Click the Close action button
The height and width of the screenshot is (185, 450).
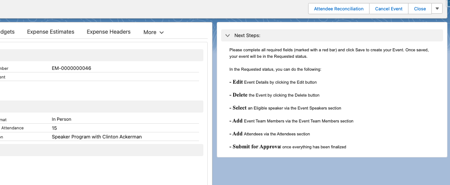(x=420, y=9)
